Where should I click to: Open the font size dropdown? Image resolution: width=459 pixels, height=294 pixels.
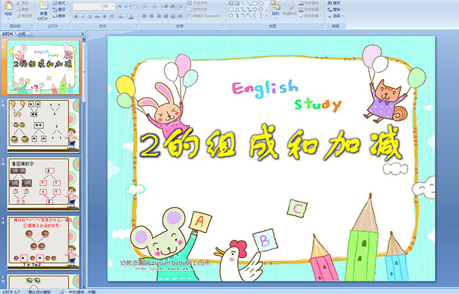[113, 7]
